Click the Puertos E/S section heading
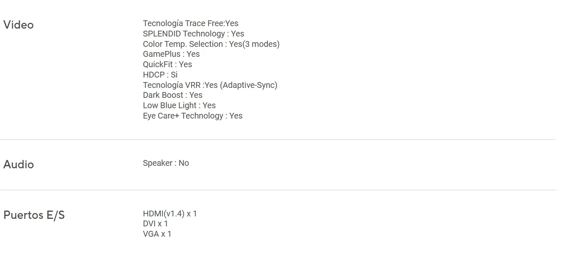 (x=34, y=215)
